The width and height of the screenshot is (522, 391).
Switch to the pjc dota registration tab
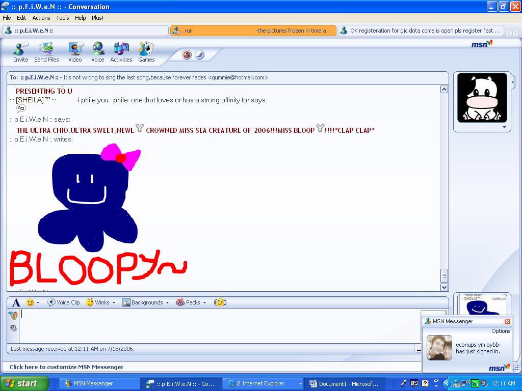(x=421, y=31)
